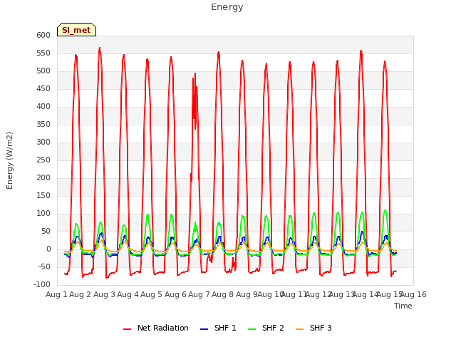Click the 200 y-axis tick label

point(43,177)
